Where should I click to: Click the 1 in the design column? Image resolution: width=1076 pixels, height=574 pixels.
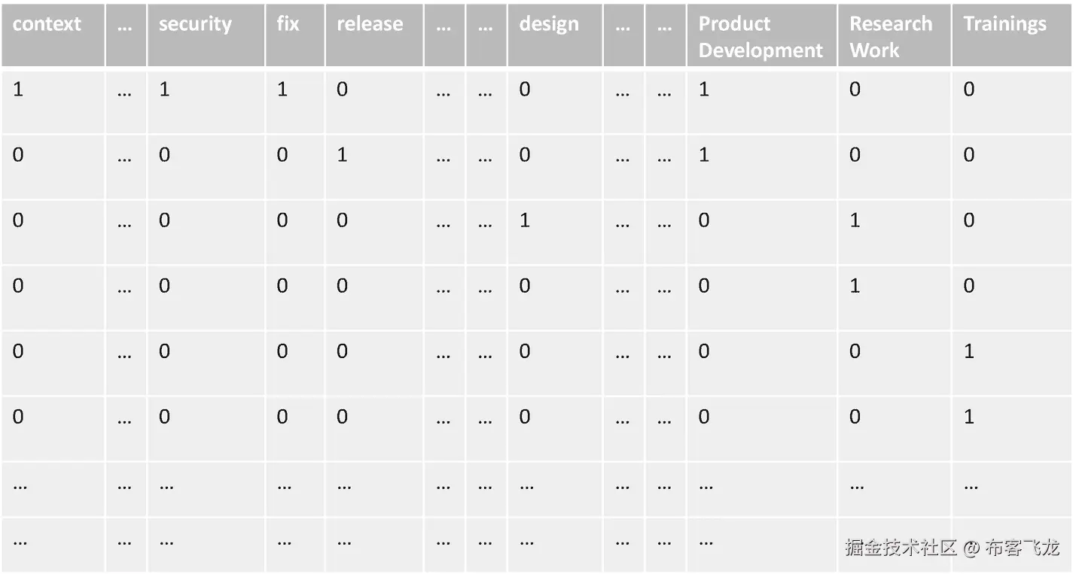[525, 220]
